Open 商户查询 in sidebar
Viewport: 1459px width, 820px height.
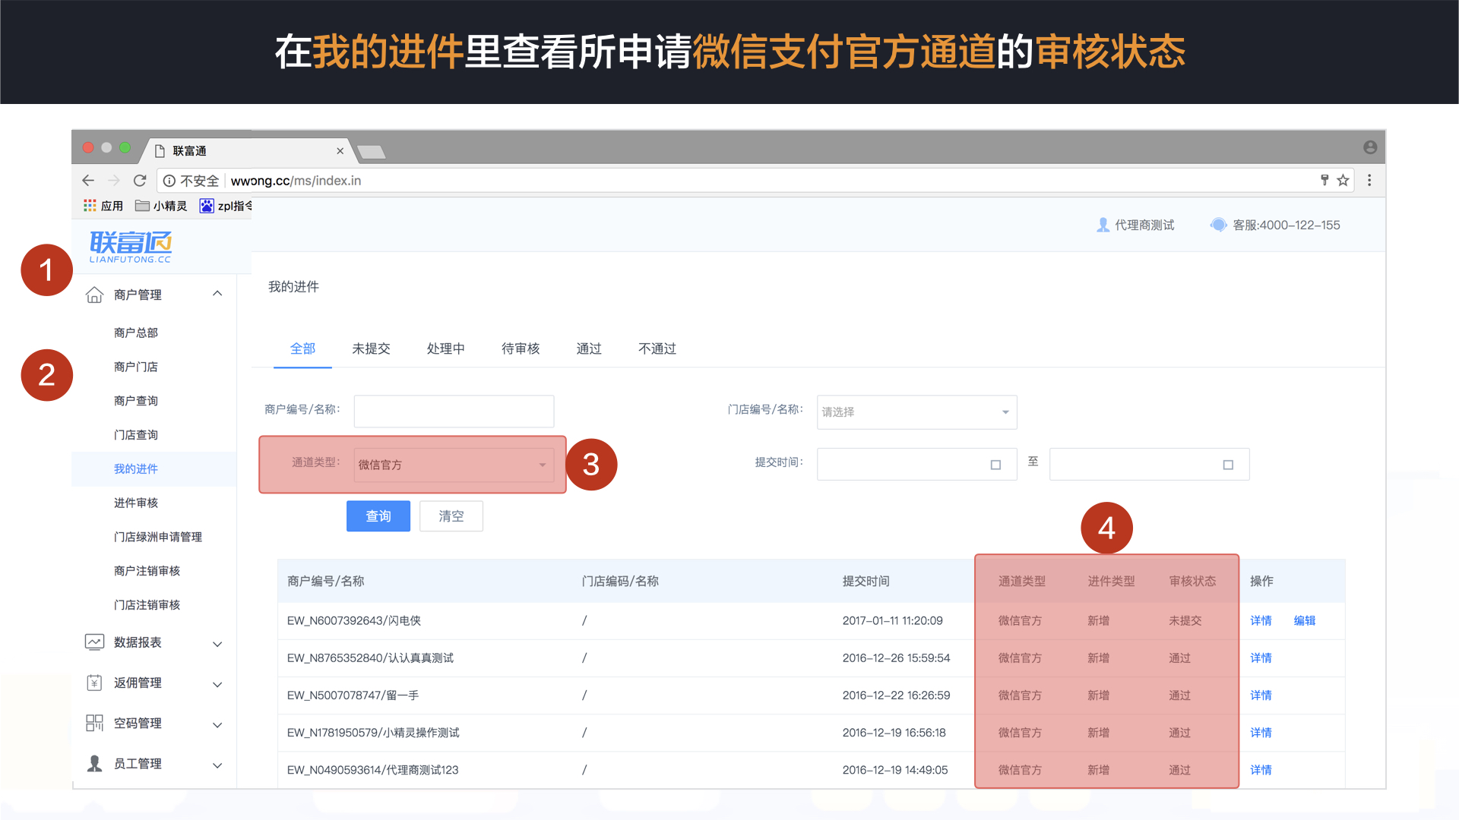tap(136, 401)
